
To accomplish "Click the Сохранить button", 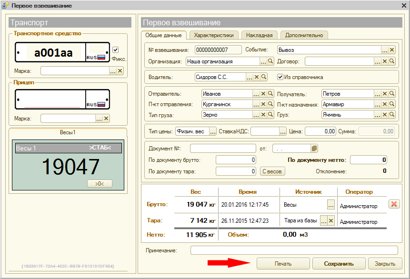I will pos(339,264).
